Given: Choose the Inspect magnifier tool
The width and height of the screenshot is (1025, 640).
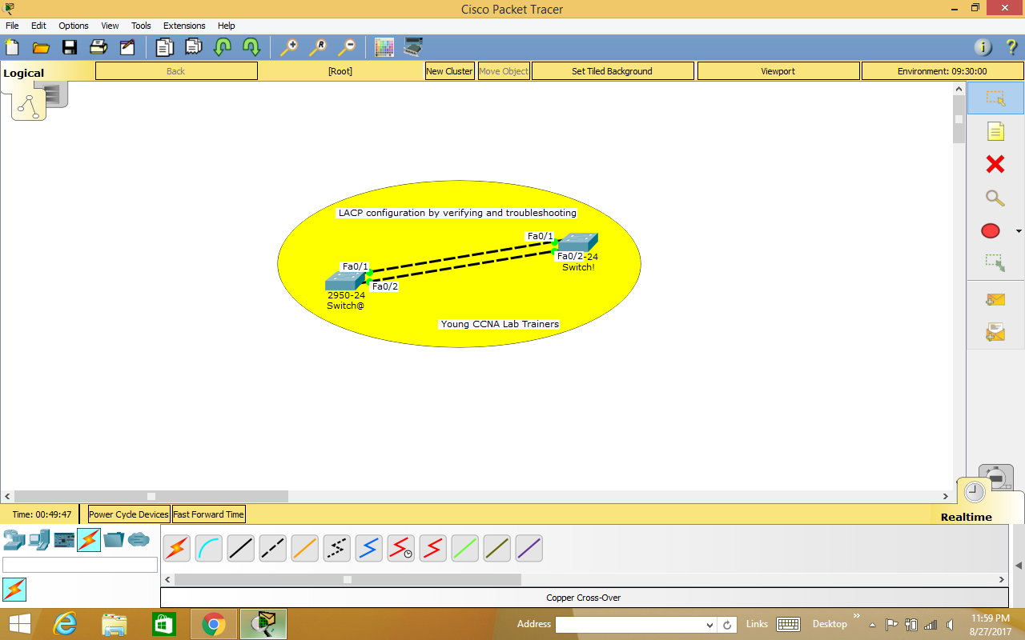Looking at the screenshot, I should 995,198.
